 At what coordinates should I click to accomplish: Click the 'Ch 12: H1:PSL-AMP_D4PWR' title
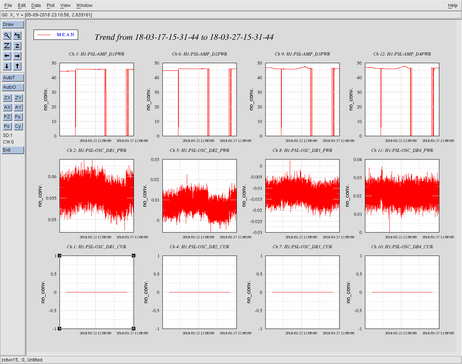click(x=402, y=54)
